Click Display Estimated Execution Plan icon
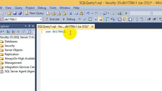The width and height of the screenshot is (162, 91). pyautogui.click(x=90, y=19)
